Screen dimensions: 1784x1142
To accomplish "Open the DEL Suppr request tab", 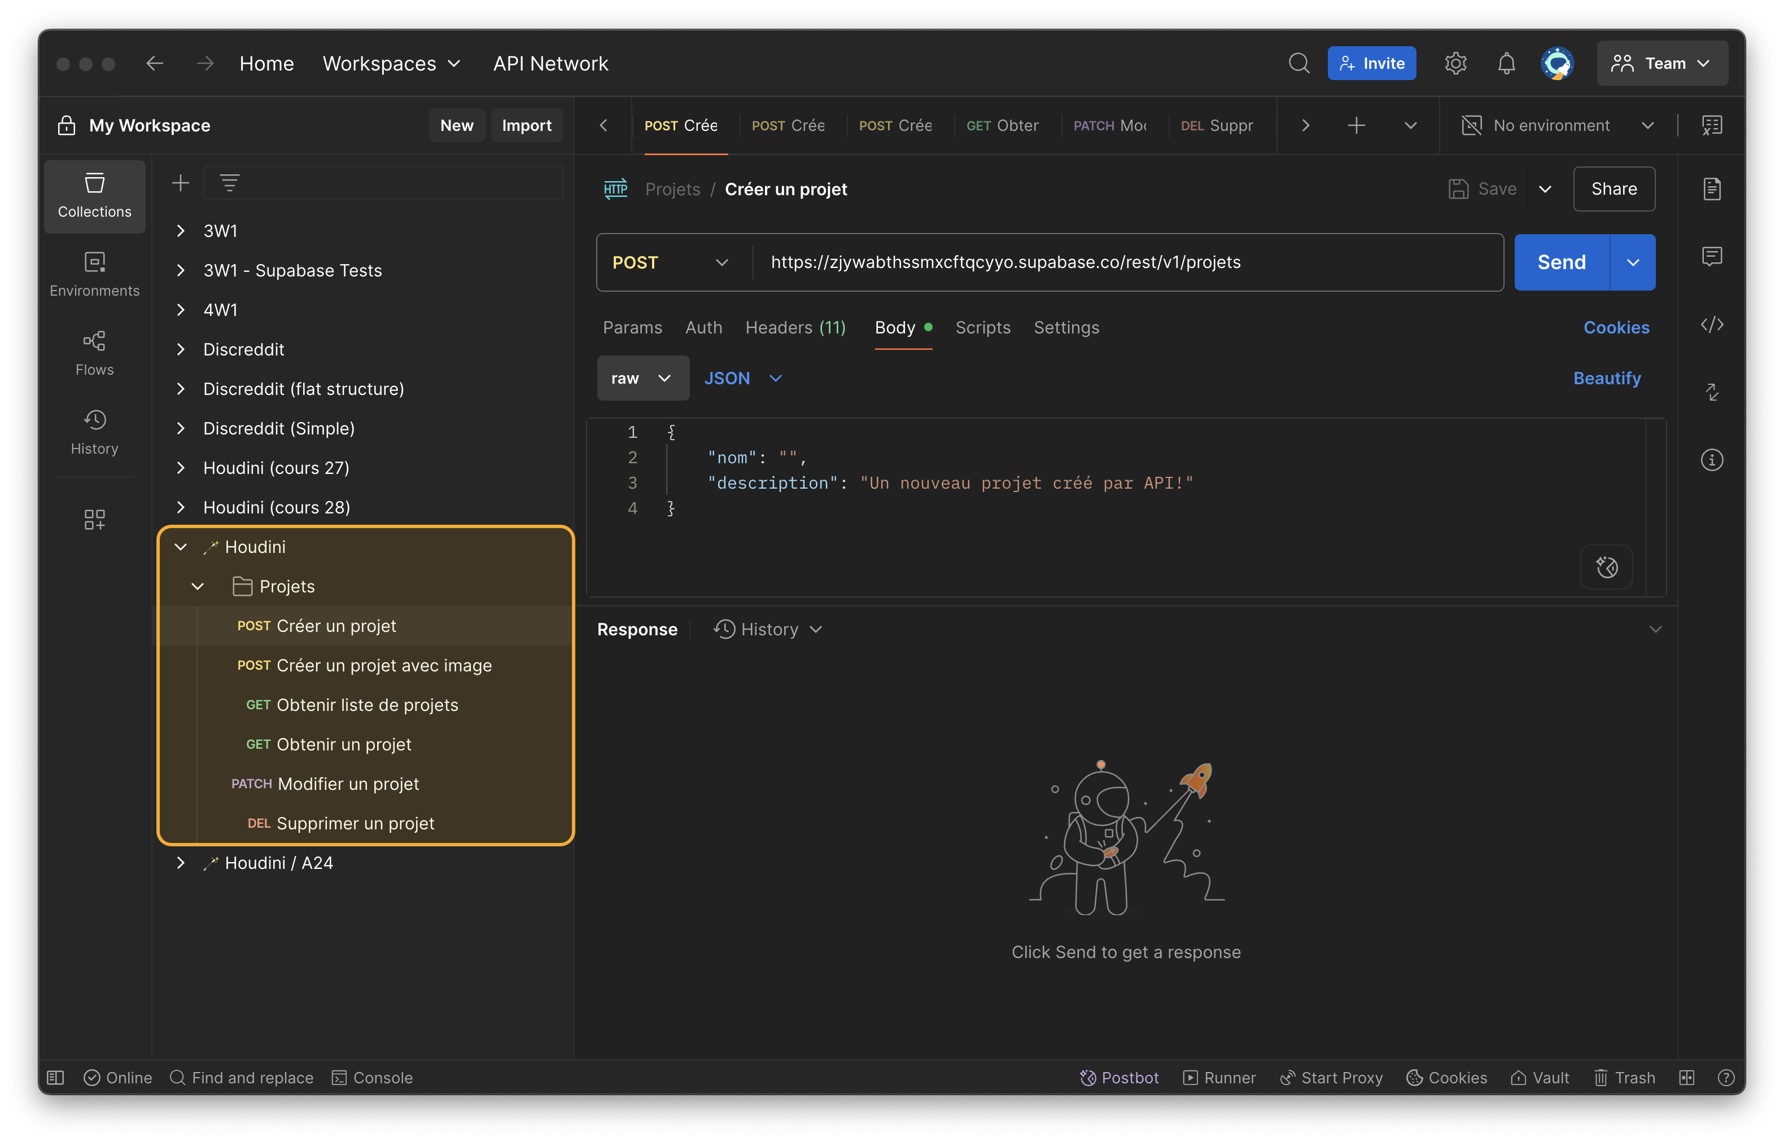I will pos(1216,125).
